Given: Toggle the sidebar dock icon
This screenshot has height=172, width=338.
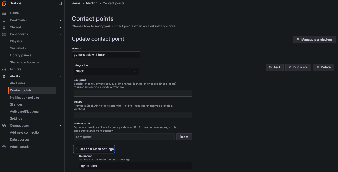Looking at the screenshot, I should [x=60, y=3].
